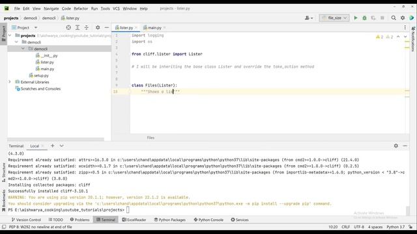Expand all in Project panel

[x=78, y=27]
